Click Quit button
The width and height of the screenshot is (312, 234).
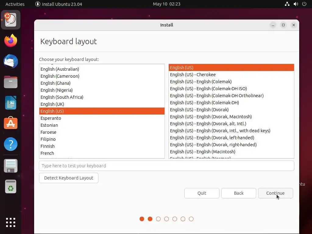coord(202,193)
